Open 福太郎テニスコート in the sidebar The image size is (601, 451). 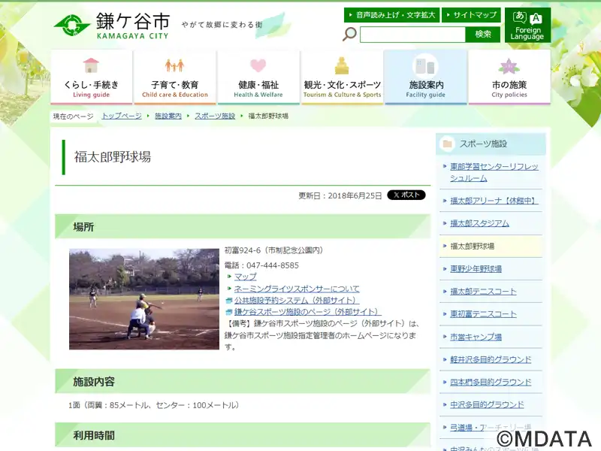[x=483, y=292]
